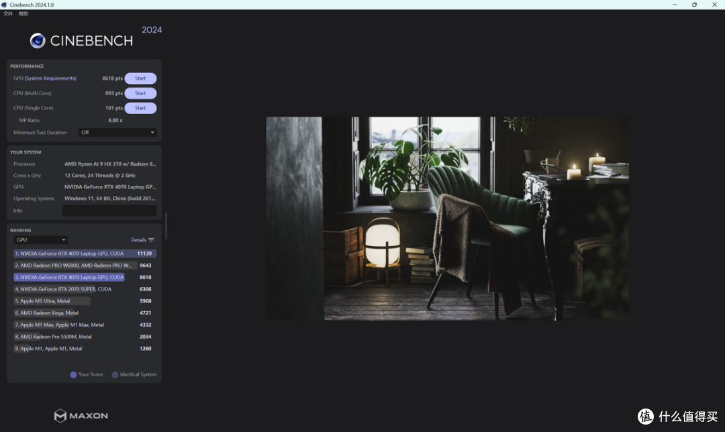Close the Cinebench window
The image size is (725, 432).
(x=714, y=5)
